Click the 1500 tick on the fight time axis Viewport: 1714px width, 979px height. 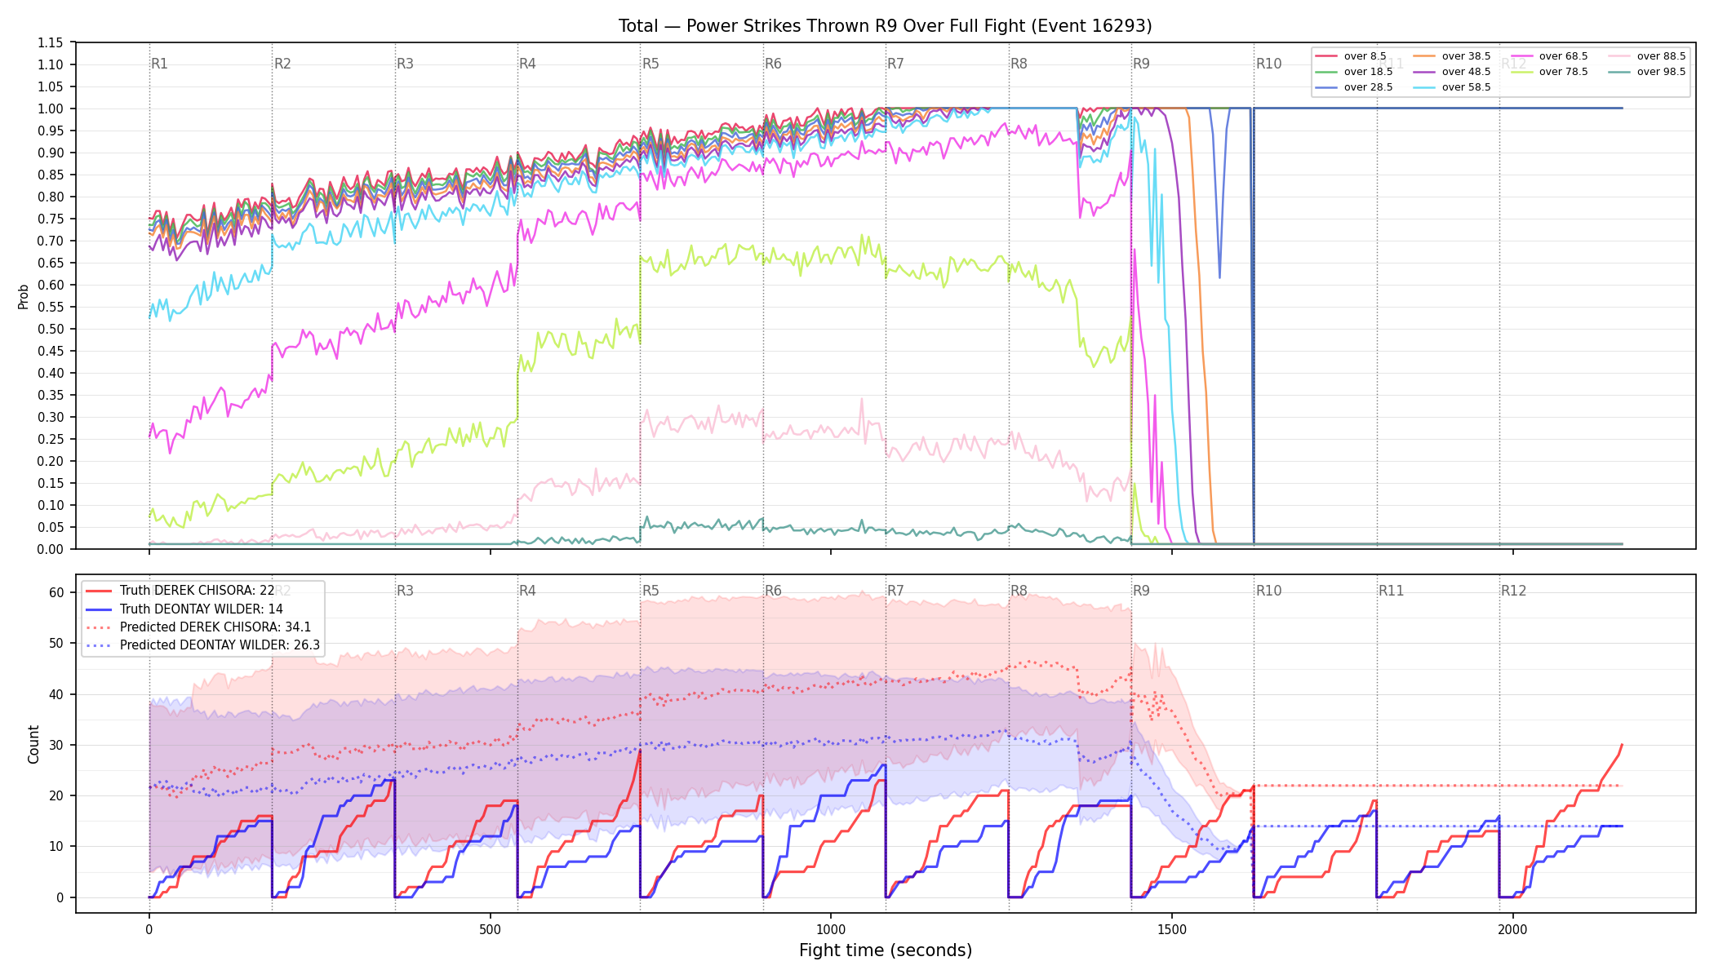[x=1172, y=929]
